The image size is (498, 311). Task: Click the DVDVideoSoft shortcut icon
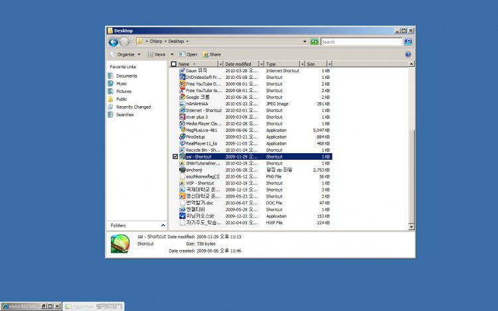tap(183, 78)
